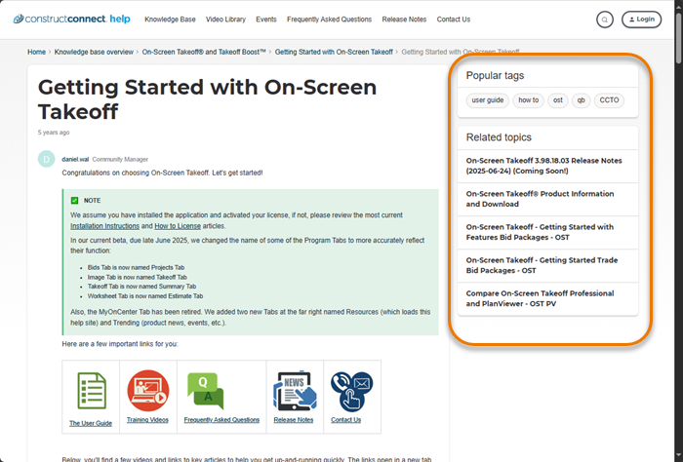Viewport: 683px width, 462px height.
Task: Select the 'how to' tag
Action: click(x=529, y=100)
